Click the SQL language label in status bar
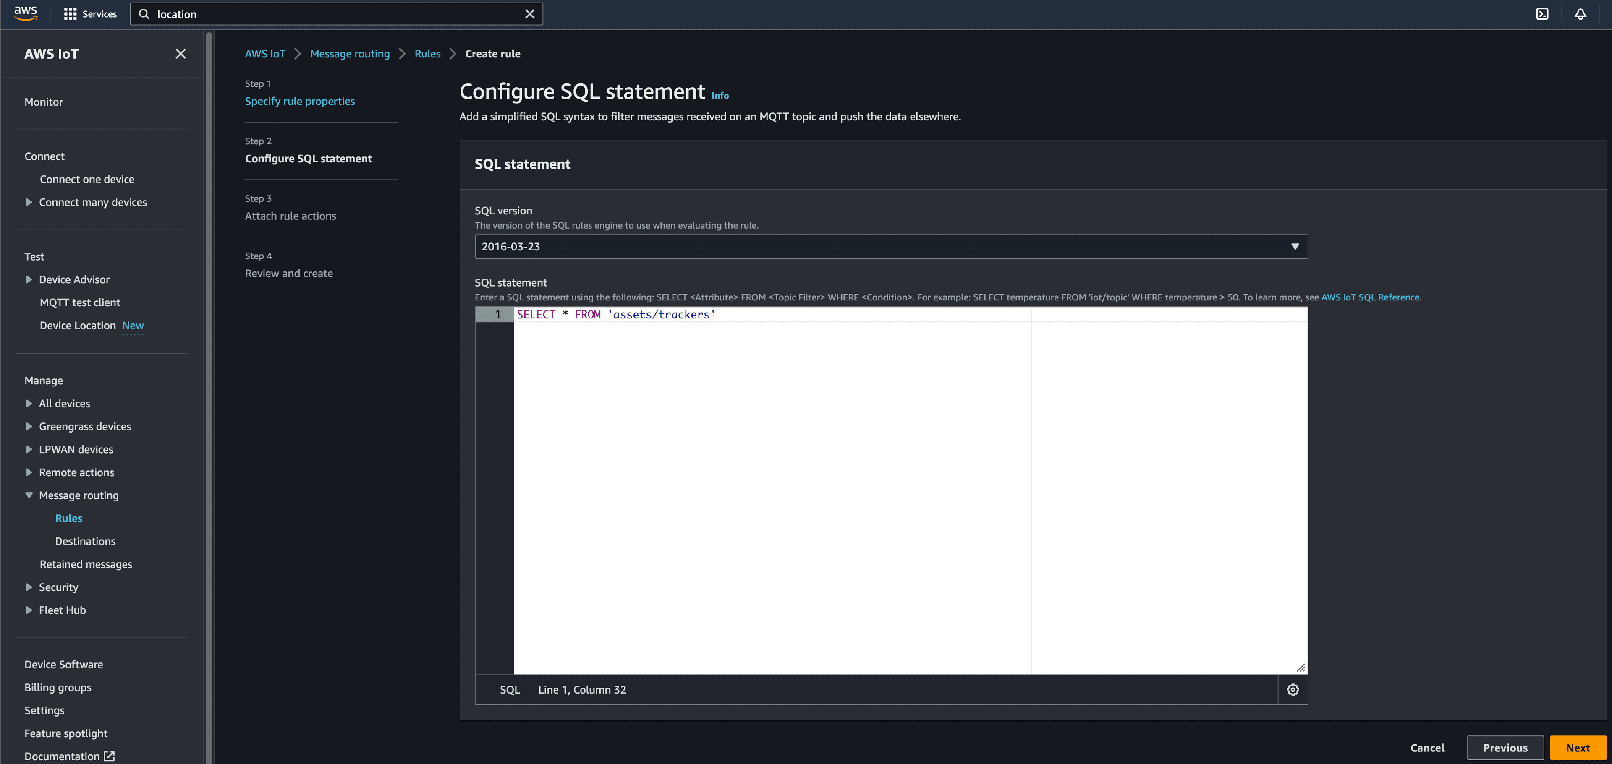 pyautogui.click(x=510, y=690)
